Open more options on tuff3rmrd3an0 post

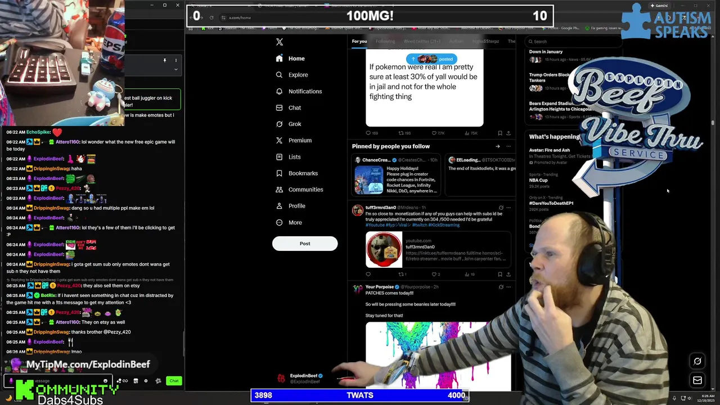tap(508, 208)
